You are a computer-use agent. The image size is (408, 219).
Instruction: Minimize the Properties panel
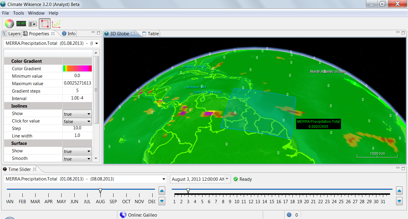click(93, 32)
